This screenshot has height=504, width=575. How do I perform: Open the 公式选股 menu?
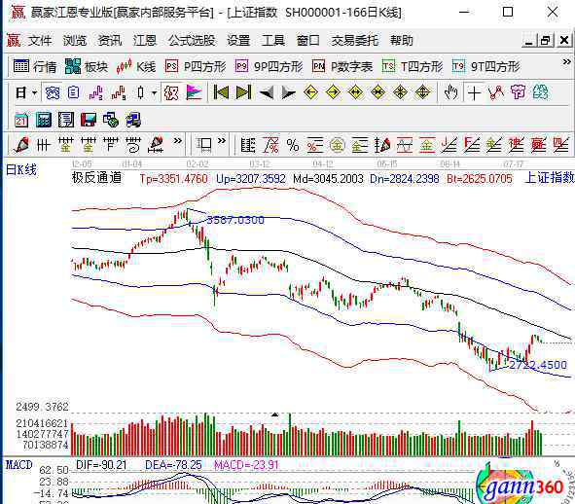point(192,40)
